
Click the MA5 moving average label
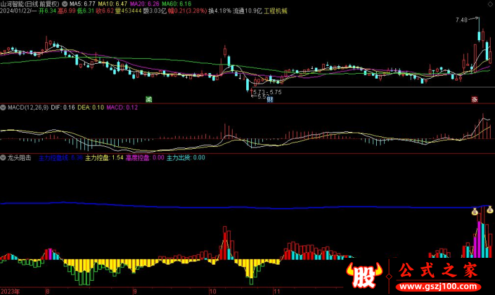pyautogui.click(x=83, y=4)
